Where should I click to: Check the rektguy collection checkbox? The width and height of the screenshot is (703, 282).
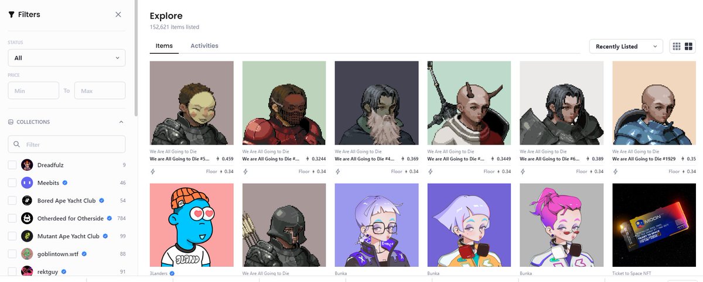click(x=12, y=271)
